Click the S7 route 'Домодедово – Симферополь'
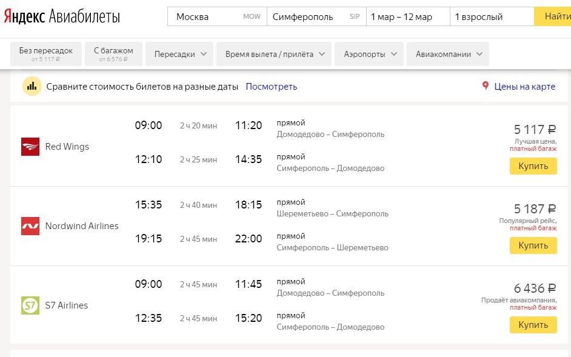 [x=330, y=293]
